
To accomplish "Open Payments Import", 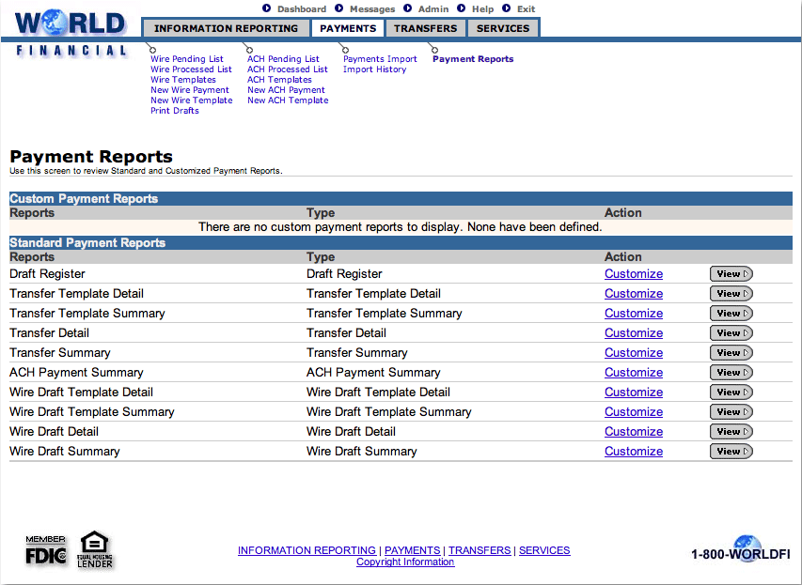I will coord(380,59).
